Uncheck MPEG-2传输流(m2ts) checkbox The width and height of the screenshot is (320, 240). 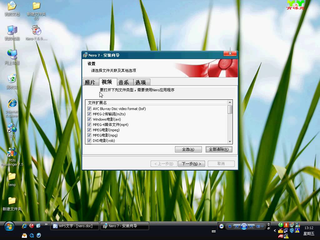(x=89, y=114)
